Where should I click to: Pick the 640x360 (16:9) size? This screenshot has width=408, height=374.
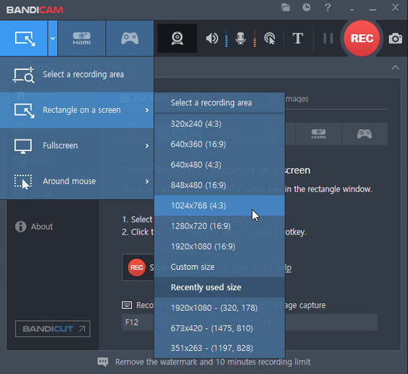point(220,144)
